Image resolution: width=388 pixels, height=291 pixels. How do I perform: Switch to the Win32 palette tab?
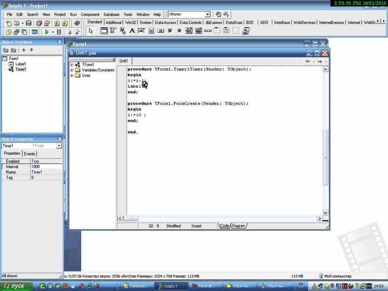tap(131, 23)
